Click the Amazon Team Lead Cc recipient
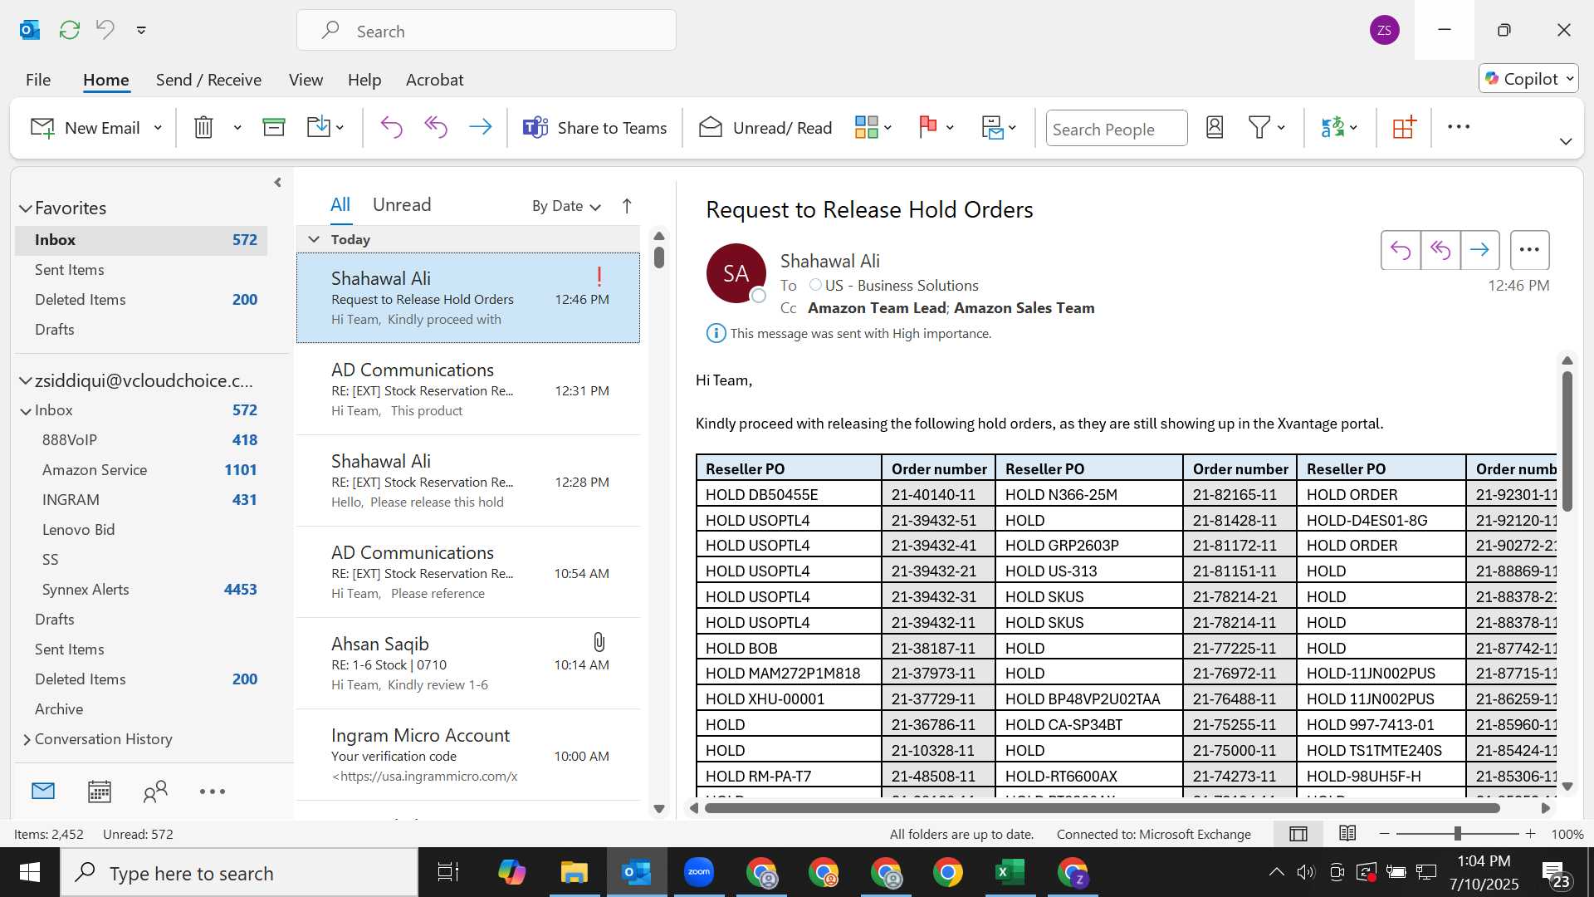This screenshot has width=1594, height=897. coord(877,308)
